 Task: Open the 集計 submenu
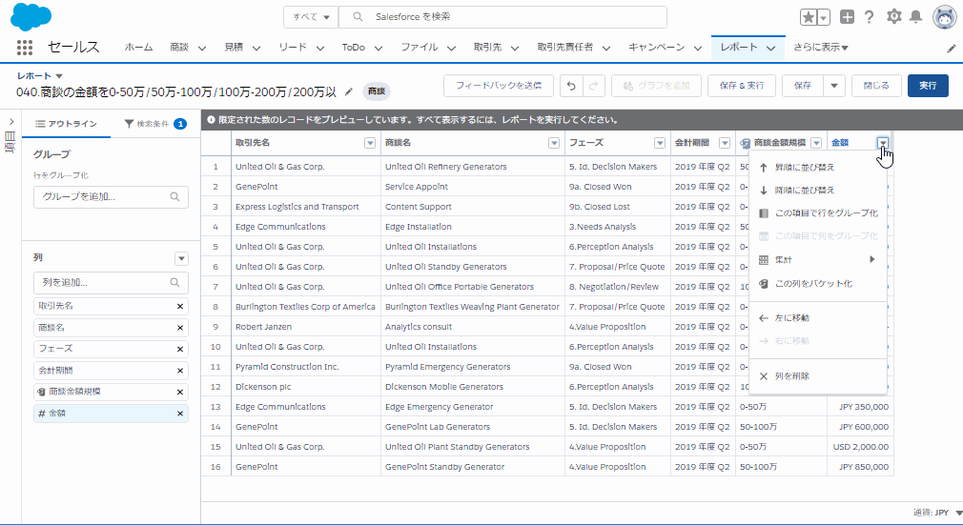[x=818, y=260]
